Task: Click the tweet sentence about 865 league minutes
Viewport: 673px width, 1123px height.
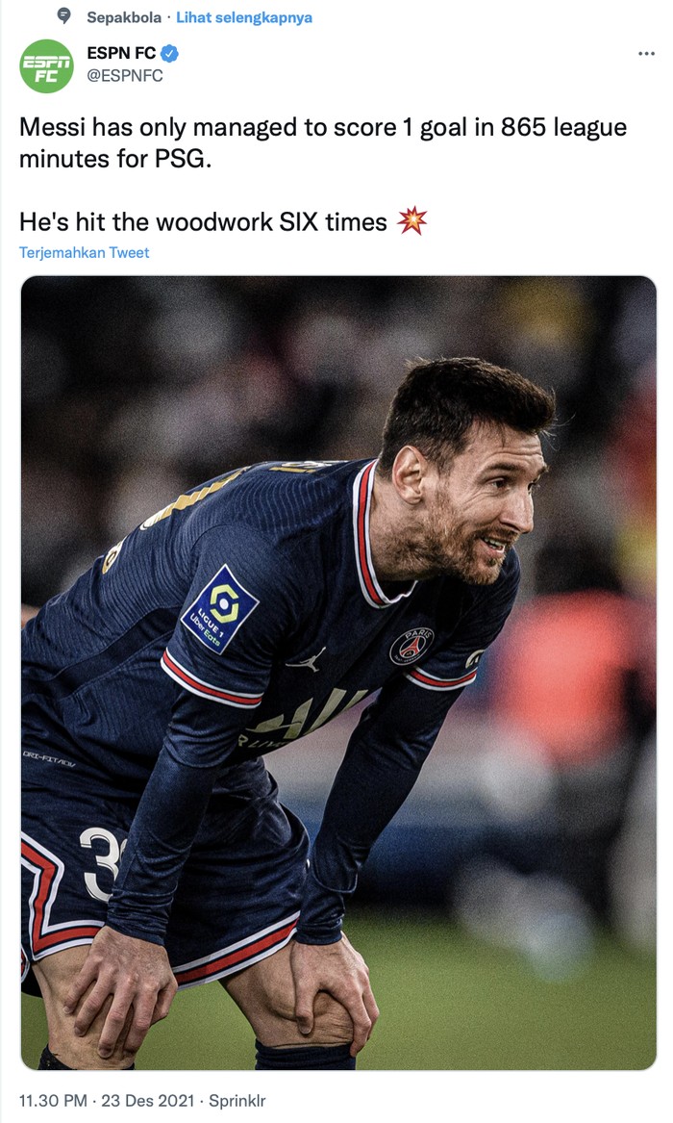Action: [x=323, y=142]
